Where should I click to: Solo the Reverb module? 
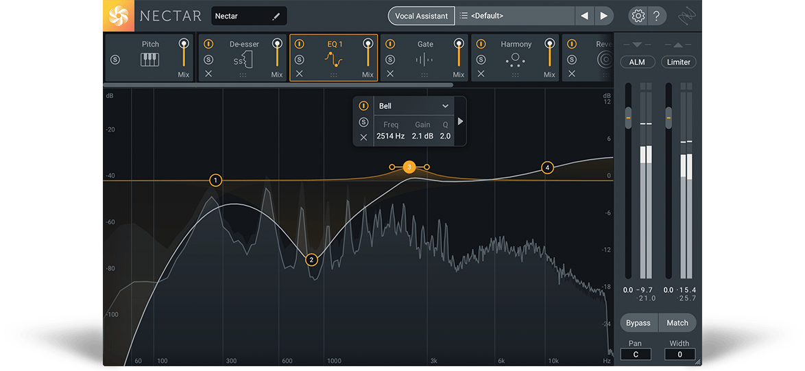(571, 60)
